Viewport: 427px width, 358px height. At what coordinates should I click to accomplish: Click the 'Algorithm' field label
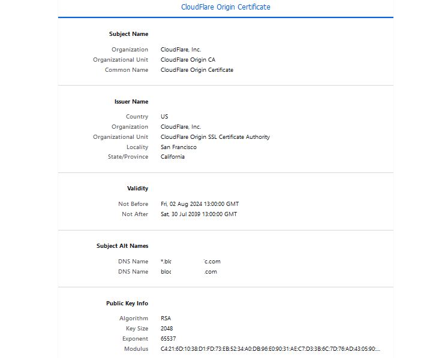coord(134,318)
